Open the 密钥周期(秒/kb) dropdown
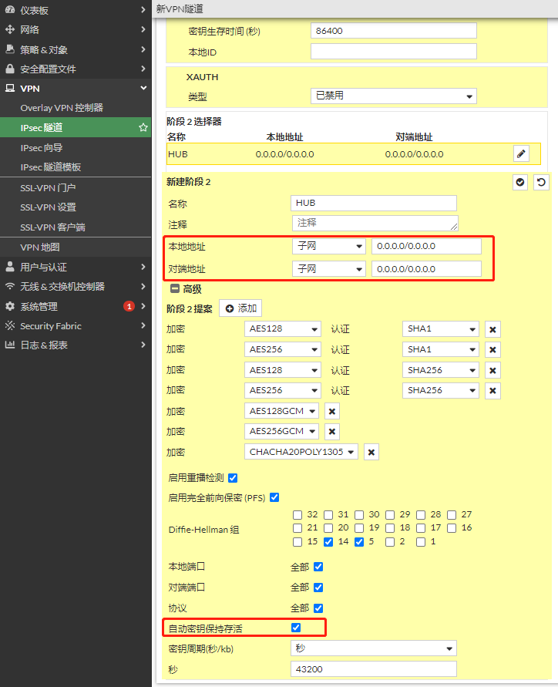 point(374,648)
